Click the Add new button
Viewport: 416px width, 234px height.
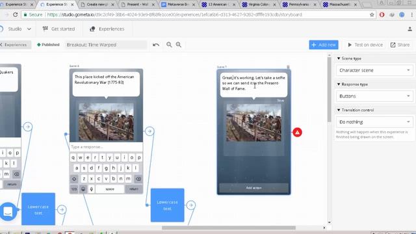click(x=324, y=45)
